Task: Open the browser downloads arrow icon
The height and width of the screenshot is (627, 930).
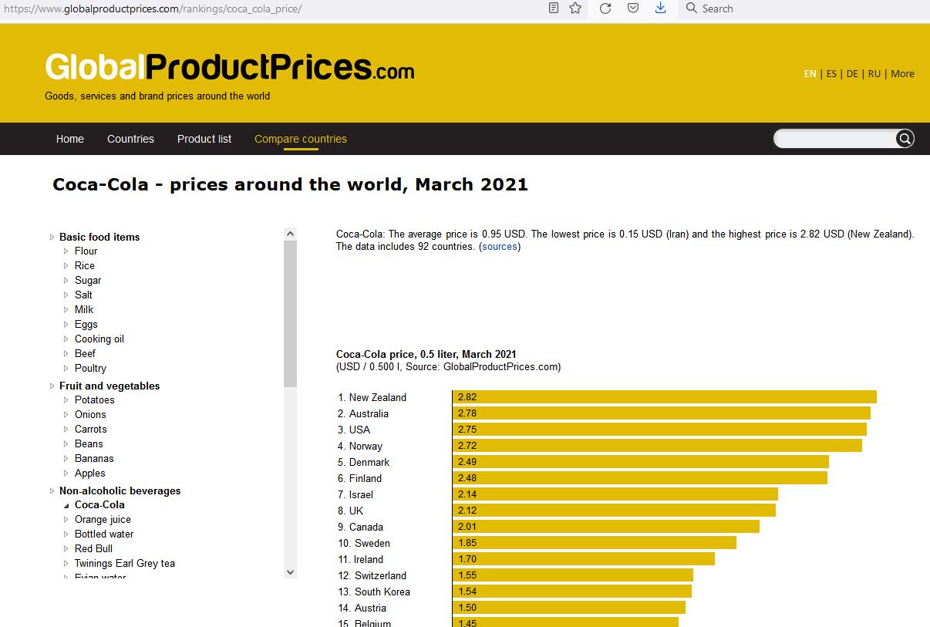Action: (660, 8)
